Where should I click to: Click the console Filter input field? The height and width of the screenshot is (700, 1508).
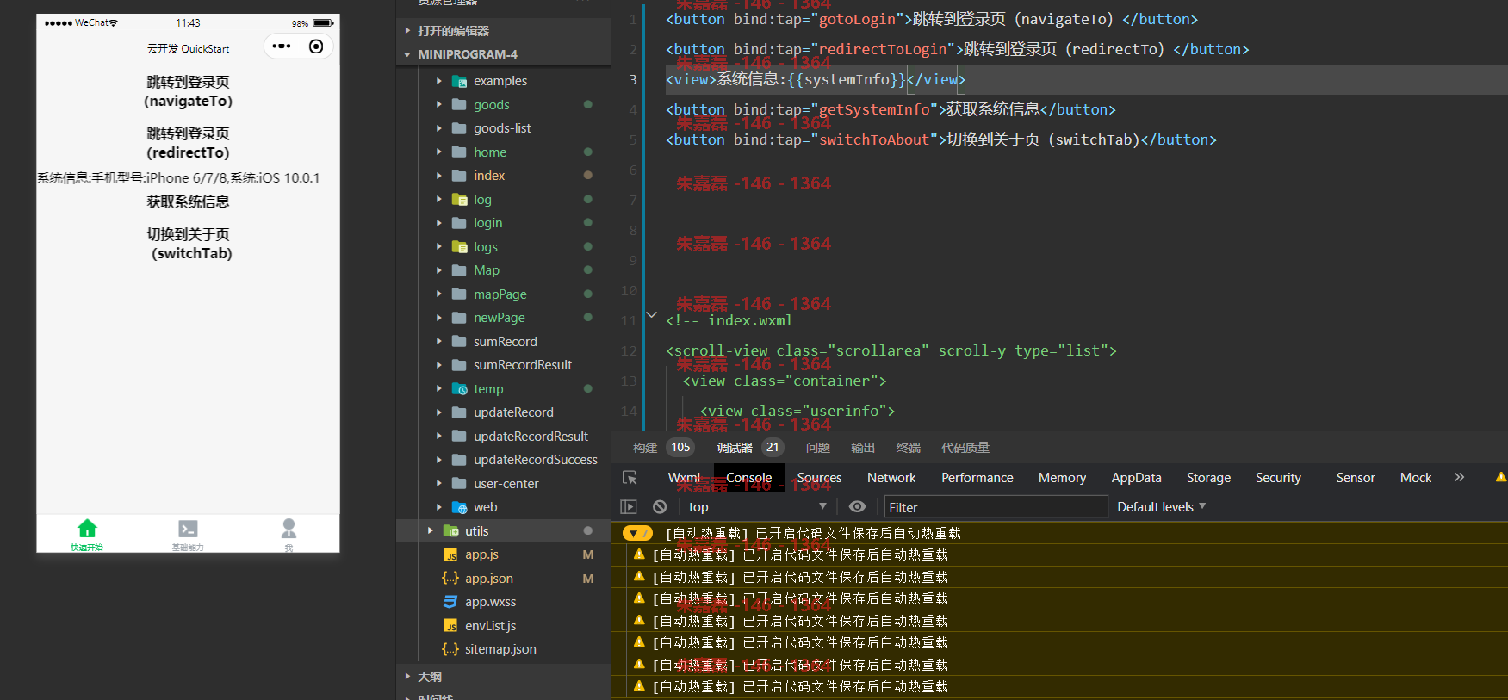[996, 507]
